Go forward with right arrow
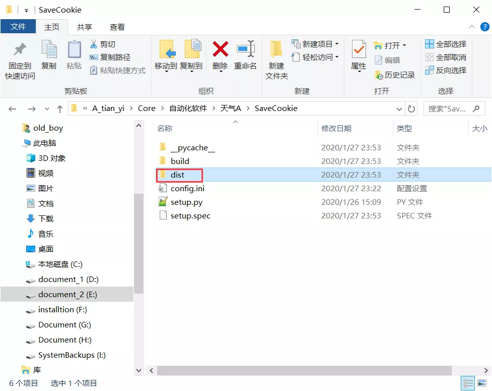The image size is (492, 391). coord(32,109)
